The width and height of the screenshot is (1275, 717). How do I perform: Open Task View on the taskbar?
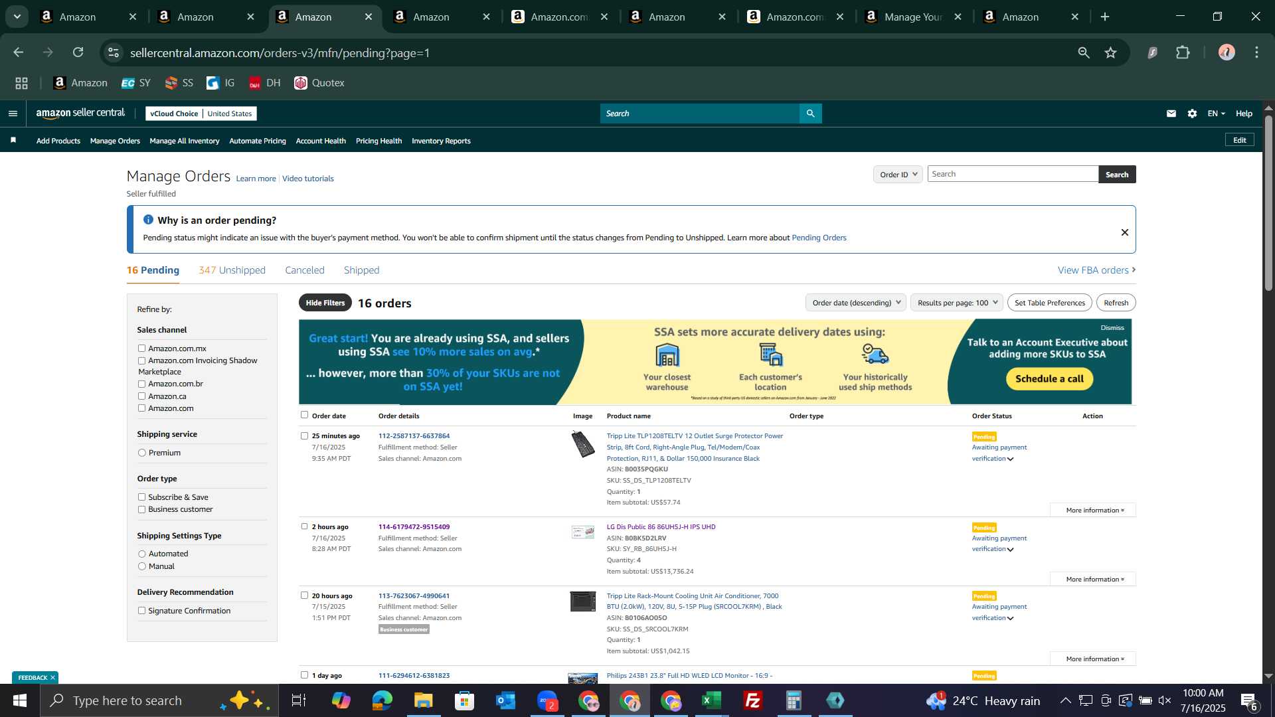(299, 700)
